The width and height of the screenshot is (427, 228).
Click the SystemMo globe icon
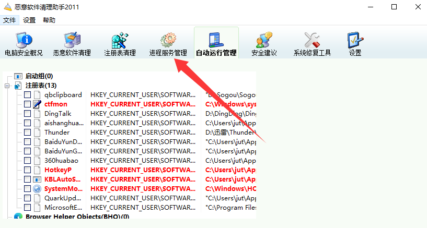point(37,188)
